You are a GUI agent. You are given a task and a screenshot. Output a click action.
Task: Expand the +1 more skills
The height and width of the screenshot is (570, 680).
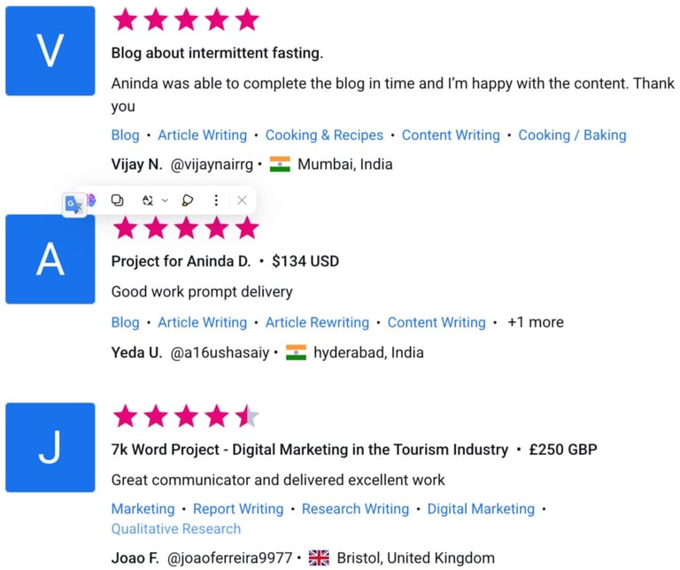coord(536,322)
